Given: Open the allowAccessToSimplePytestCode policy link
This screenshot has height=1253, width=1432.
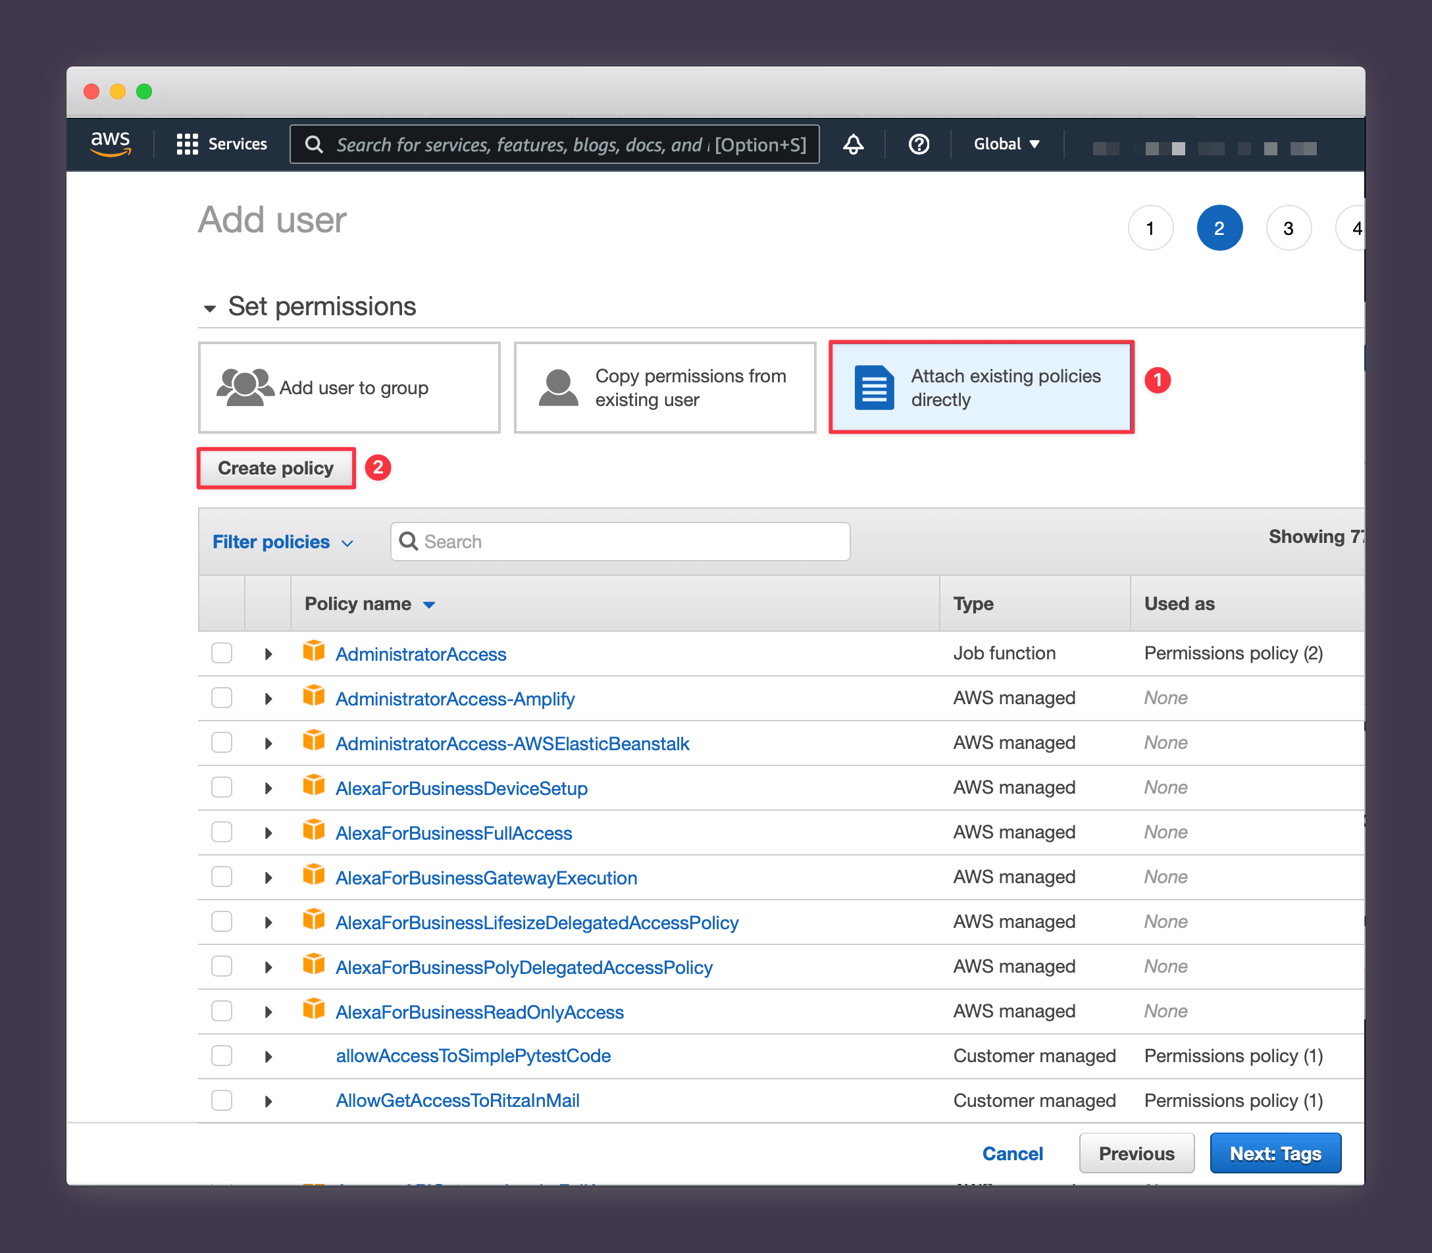Looking at the screenshot, I should coord(473,1056).
